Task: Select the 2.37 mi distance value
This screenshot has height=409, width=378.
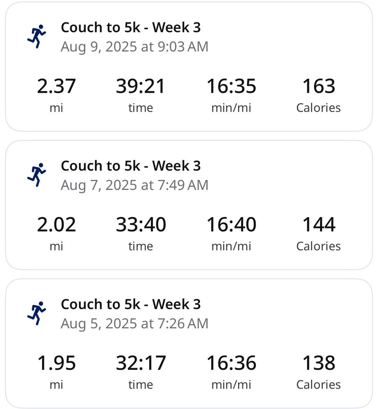Action: 56,86
